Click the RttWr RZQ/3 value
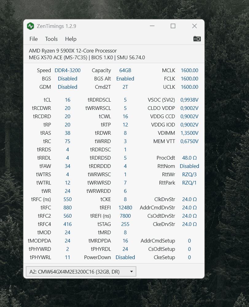Screen dimensions: 249x307 (189, 174)
